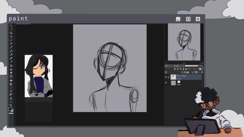Select the Pencil tool
This screenshot has height=137, width=244.
click(11, 55)
